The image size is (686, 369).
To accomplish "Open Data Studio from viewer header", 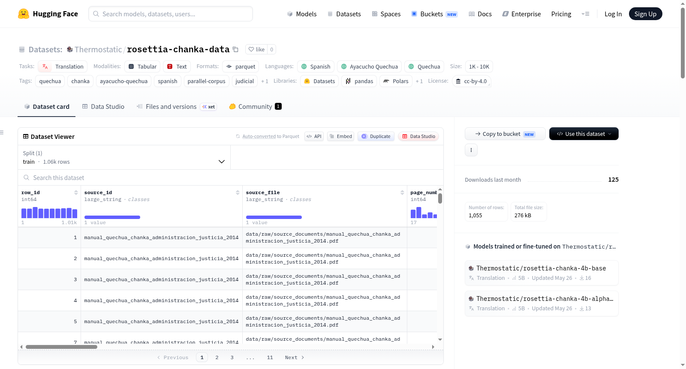I will (418, 136).
